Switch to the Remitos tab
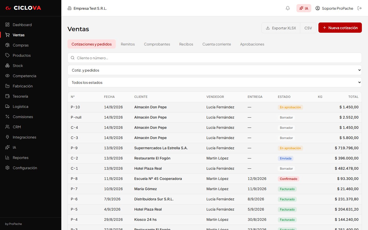This screenshot has width=368, height=230. coord(128,44)
